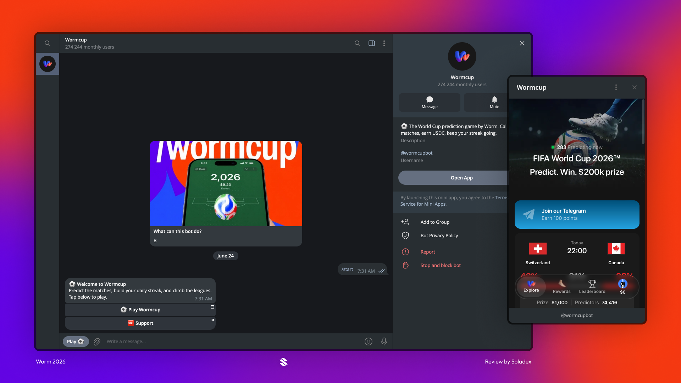Click the Telegram paper plane icon
This screenshot has width=681, height=383.
(529, 215)
